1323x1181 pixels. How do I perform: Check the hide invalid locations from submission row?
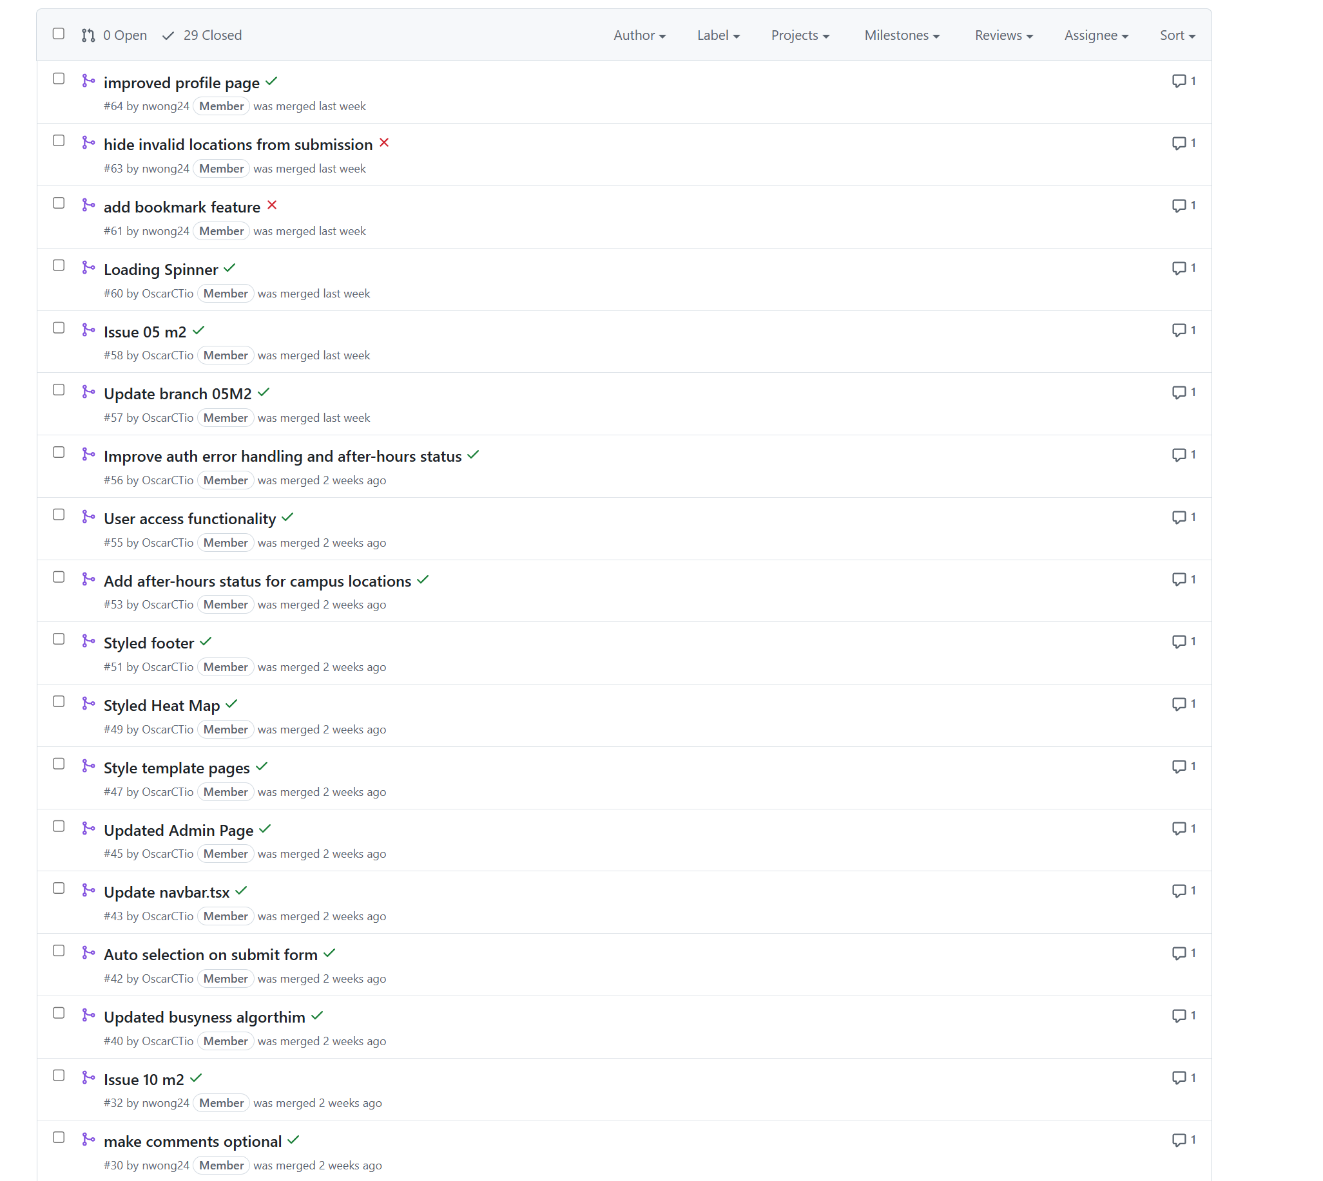click(x=59, y=142)
